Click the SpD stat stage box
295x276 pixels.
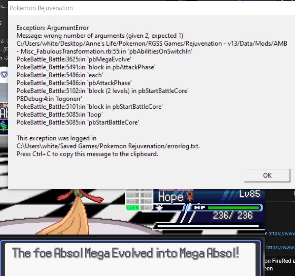(x=133, y=195)
